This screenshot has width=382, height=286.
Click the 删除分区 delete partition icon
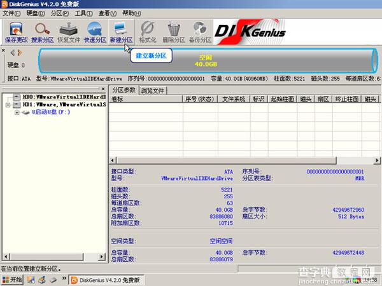pos(174,32)
